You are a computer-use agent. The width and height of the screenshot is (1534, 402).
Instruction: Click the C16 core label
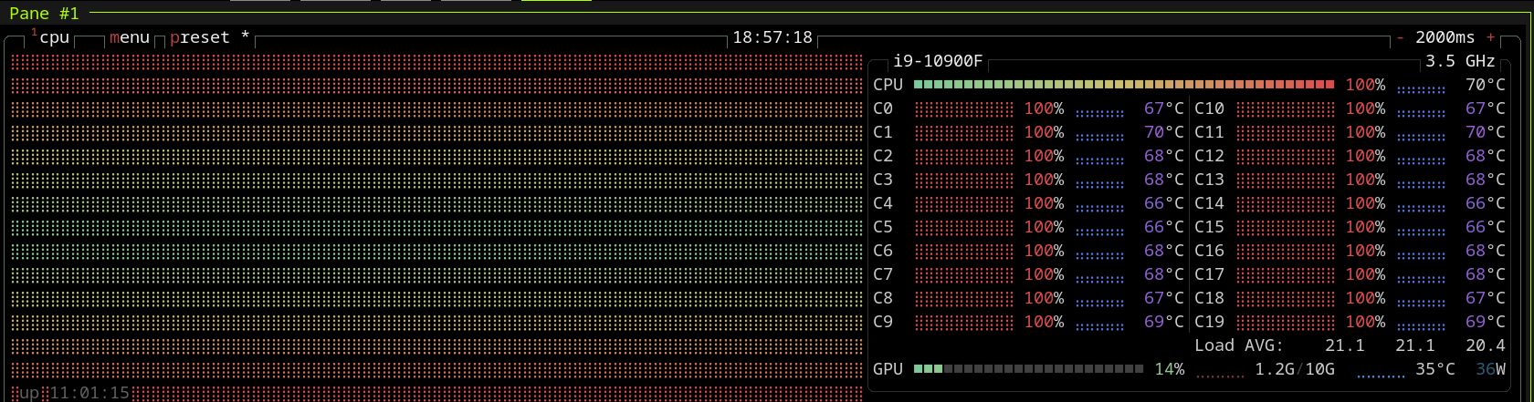1209,251
